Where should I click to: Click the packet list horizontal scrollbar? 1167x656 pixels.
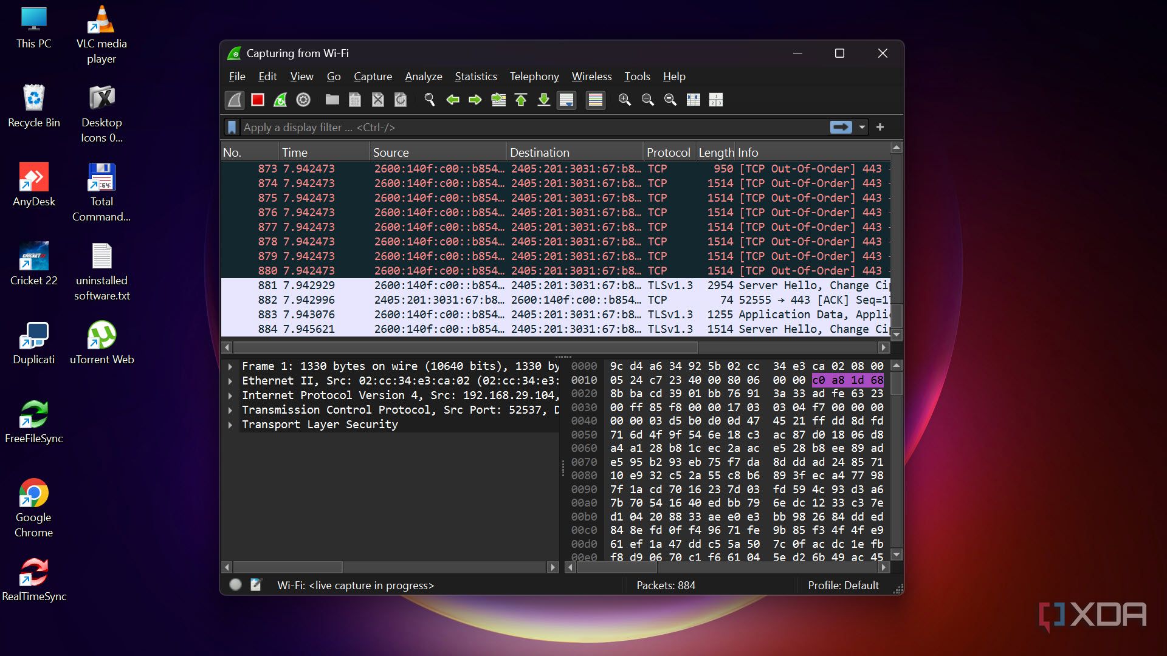pyautogui.click(x=466, y=347)
